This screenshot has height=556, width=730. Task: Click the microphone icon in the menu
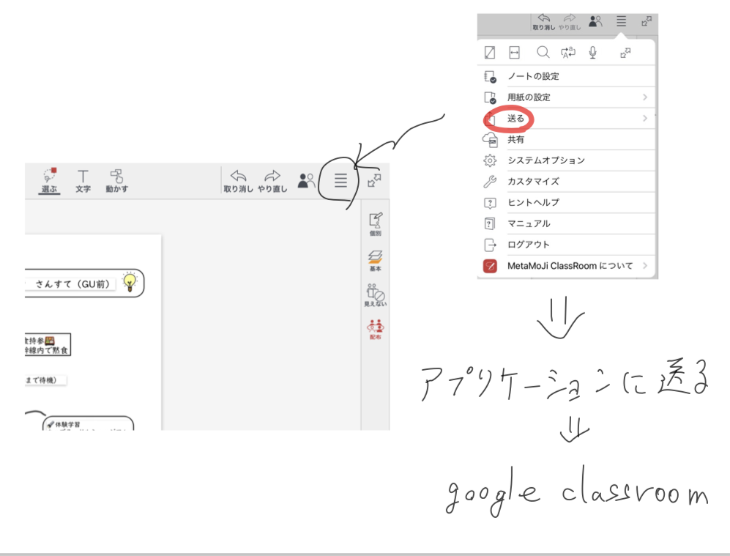(593, 53)
